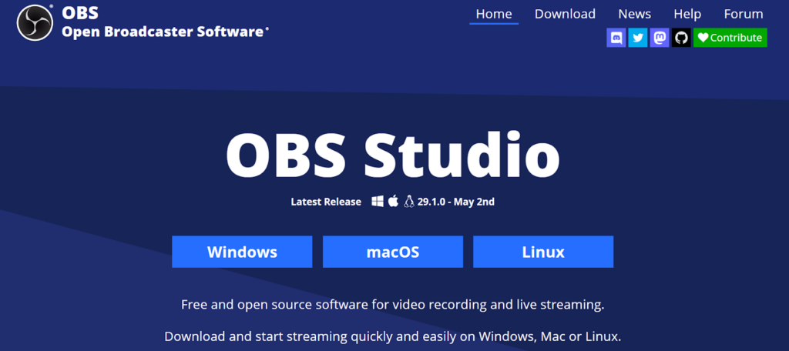789x351 pixels.
Task: Click the 'Download and start streaming quickly' line
Action: pyautogui.click(x=392, y=336)
